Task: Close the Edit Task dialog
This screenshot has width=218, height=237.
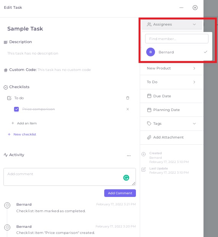Action: 195,8
